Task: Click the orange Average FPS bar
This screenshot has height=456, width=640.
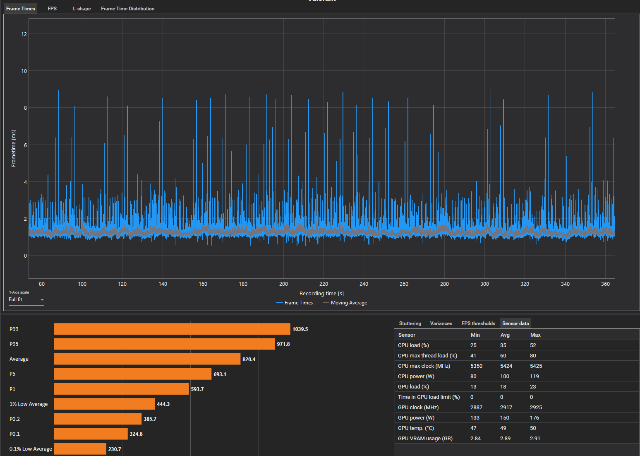Action: click(x=147, y=359)
